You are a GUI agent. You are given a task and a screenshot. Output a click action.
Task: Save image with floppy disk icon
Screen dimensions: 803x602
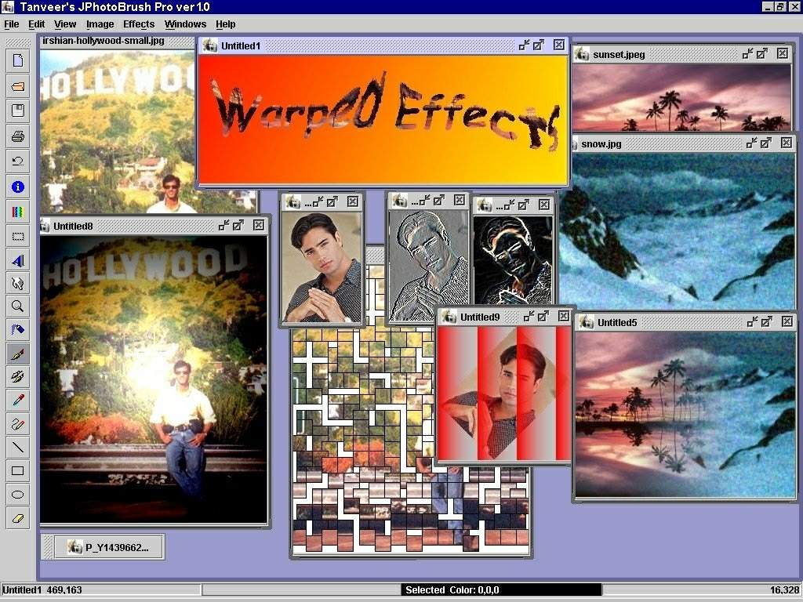coord(18,111)
